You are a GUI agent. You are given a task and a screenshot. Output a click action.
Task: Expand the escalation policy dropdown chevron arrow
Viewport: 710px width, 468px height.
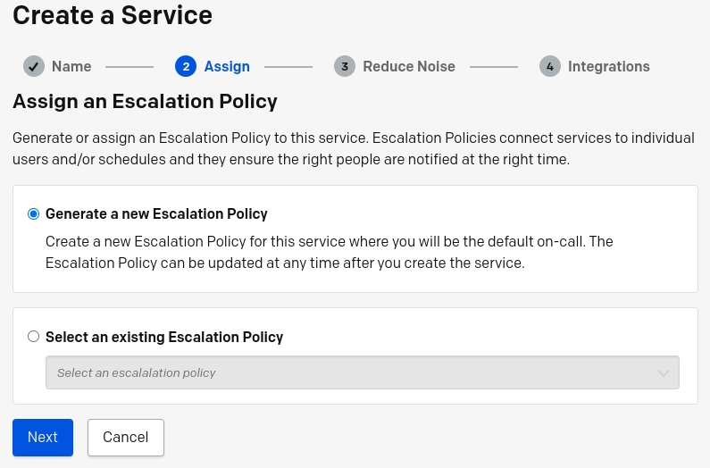pos(664,372)
